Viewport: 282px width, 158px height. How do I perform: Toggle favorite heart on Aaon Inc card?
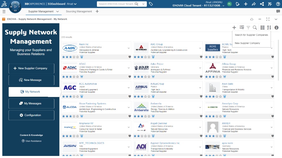(130, 57)
